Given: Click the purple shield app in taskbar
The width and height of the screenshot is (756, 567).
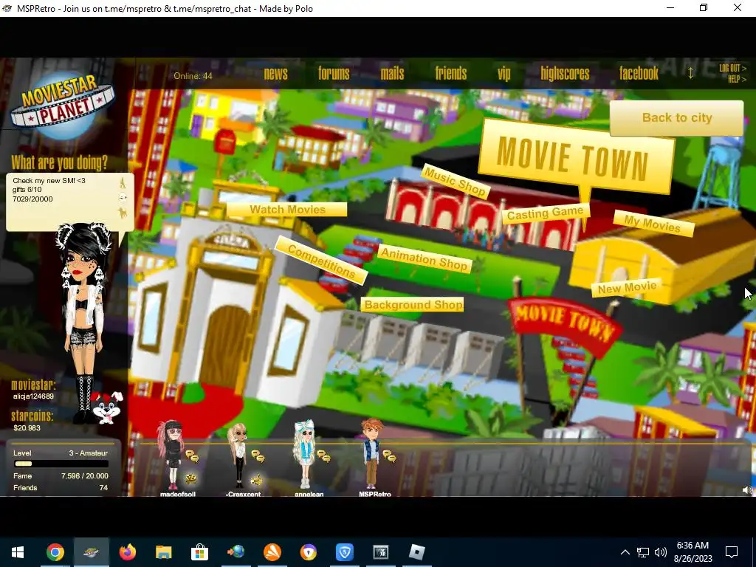Looking at the screenshot, I should (308, 552).
